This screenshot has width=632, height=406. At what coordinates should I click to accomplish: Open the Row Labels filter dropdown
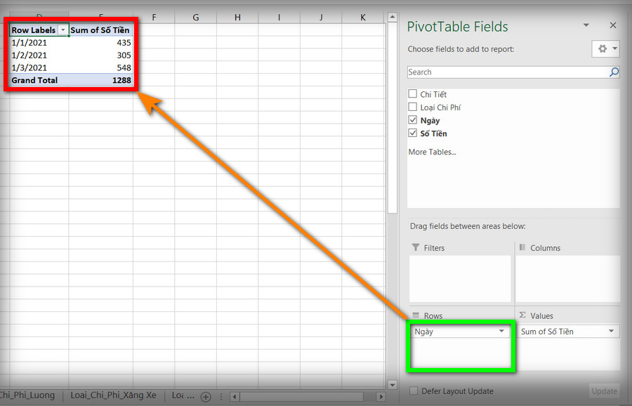click(x=63, y=30)
